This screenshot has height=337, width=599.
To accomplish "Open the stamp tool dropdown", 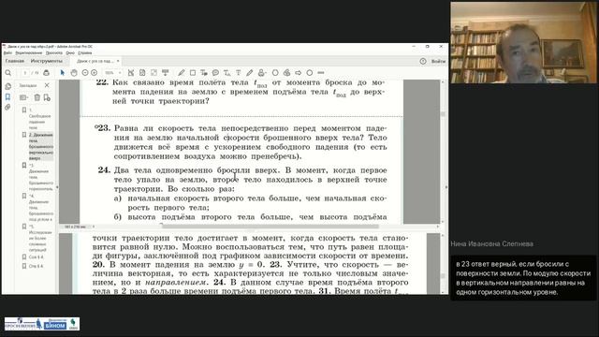I will point(262,73).
